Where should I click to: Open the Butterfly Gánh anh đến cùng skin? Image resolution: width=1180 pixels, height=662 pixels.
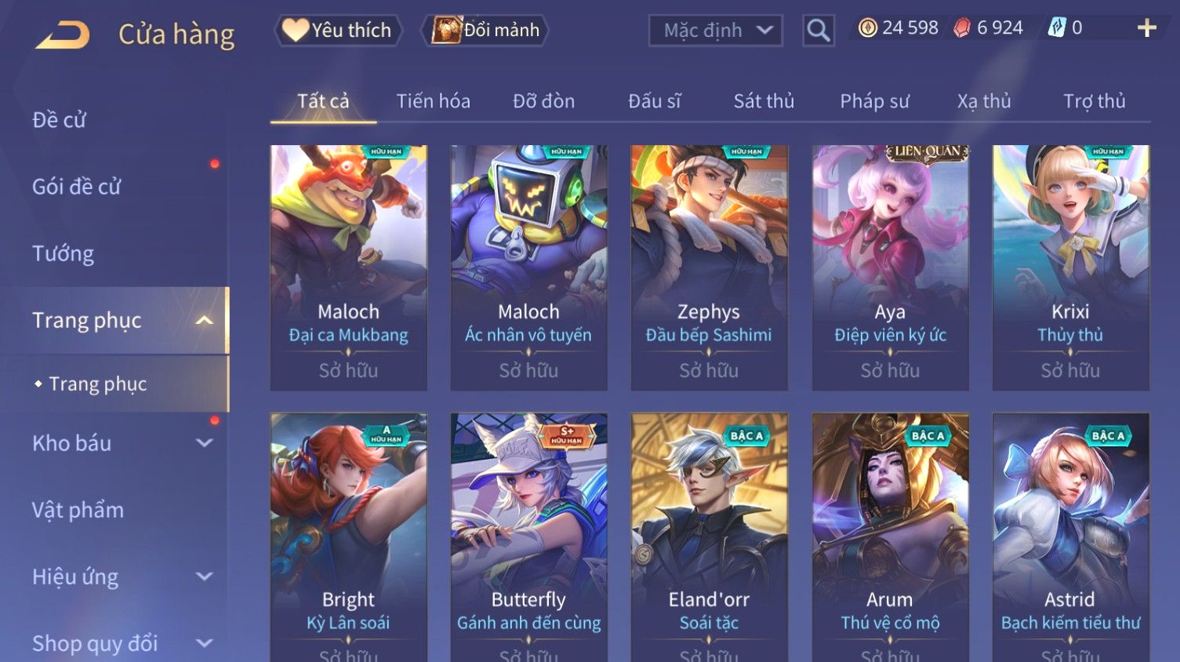(528, 537)
